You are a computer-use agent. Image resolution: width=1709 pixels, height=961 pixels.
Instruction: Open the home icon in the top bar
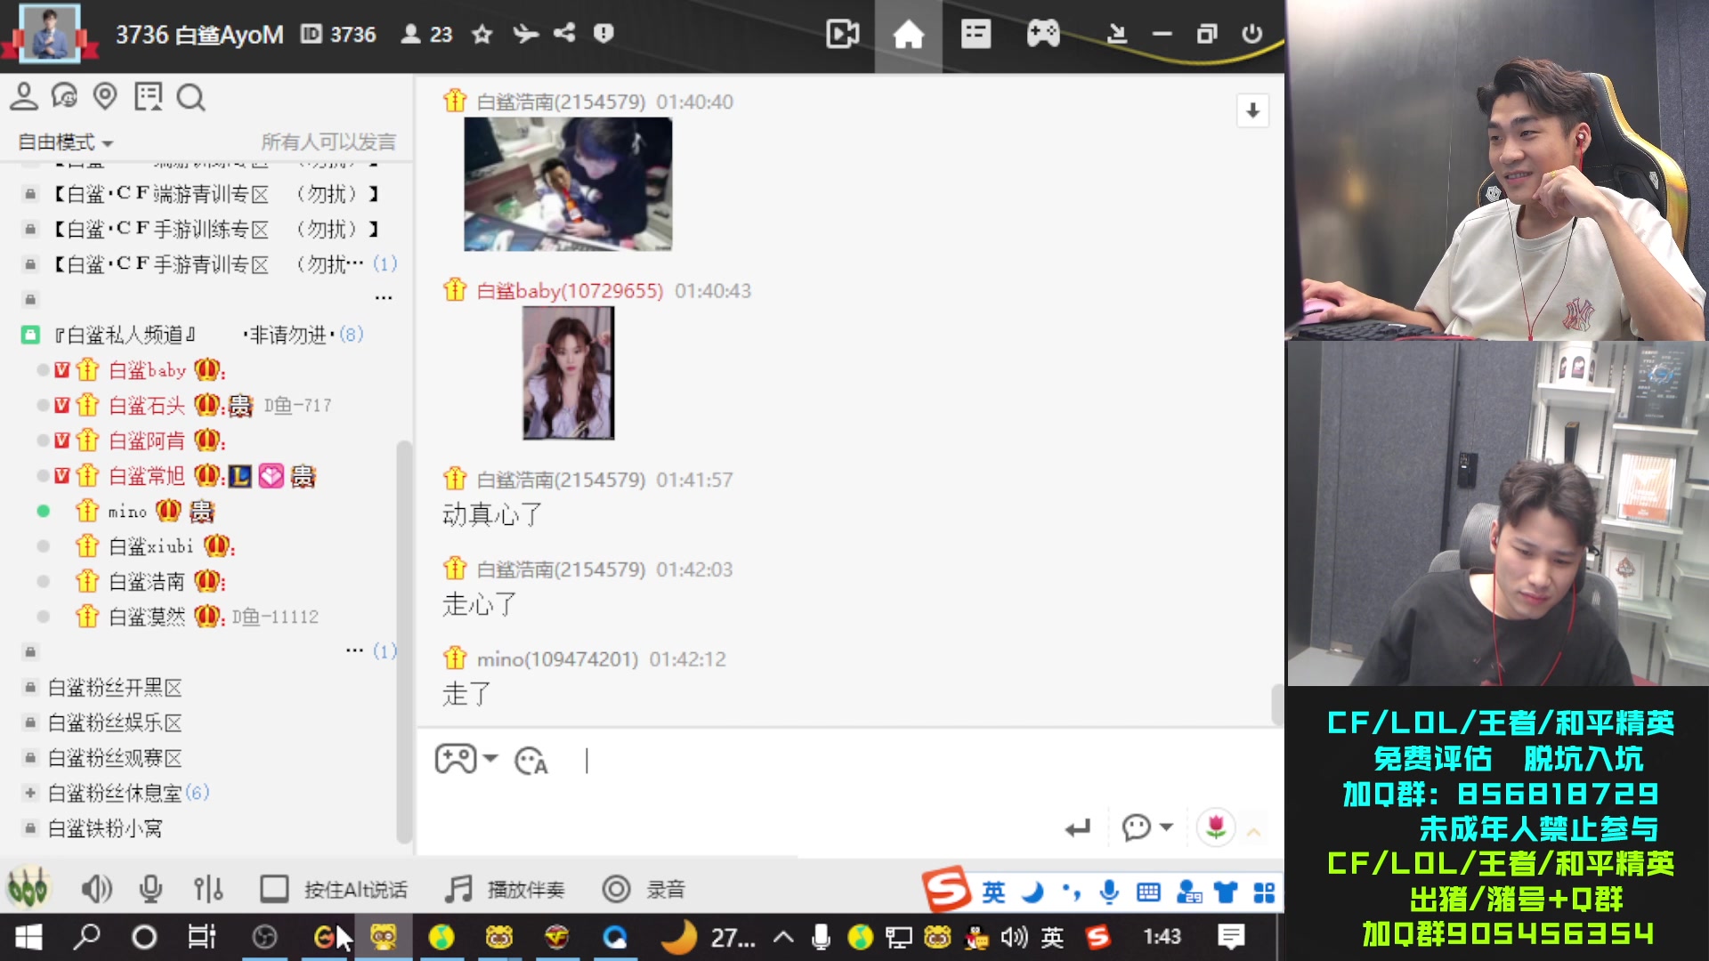click(x=908, y=35)
